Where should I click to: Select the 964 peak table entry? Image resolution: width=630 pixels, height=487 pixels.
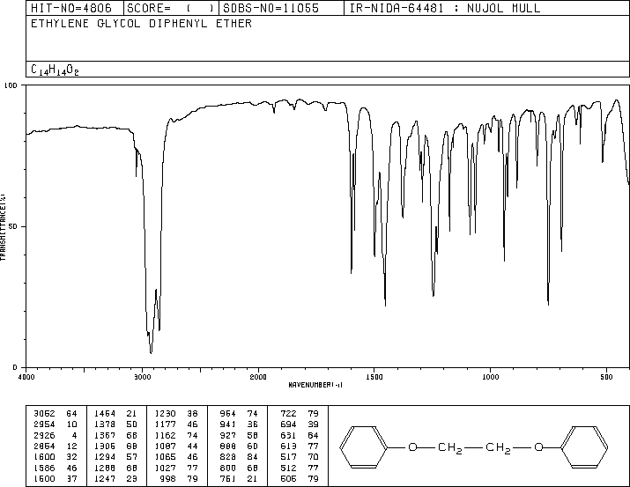tap(239, 414)
